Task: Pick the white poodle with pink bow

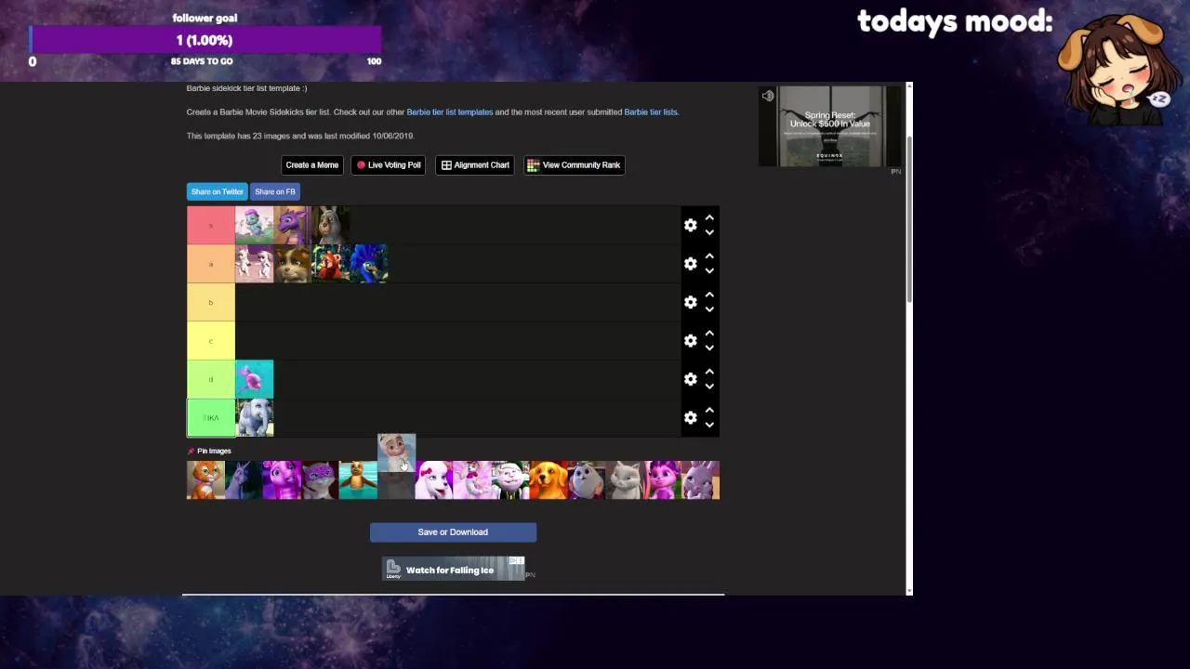Action: tap(434, 480)
